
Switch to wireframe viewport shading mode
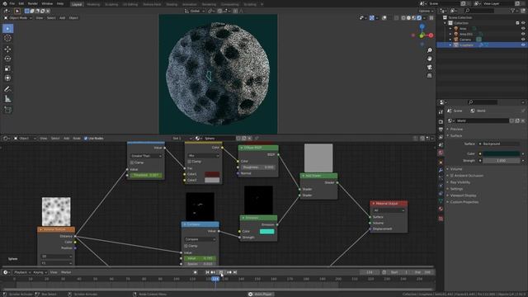pos(403,18)
